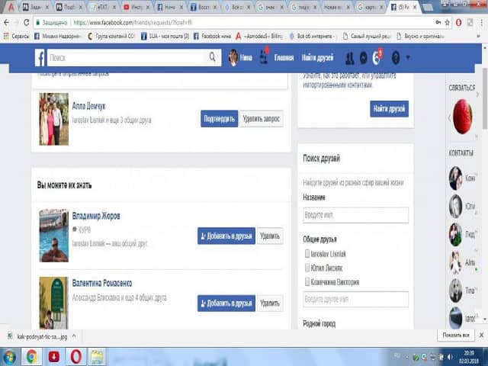Switch to the Новая вкладка browser tab

coord(336,7)
